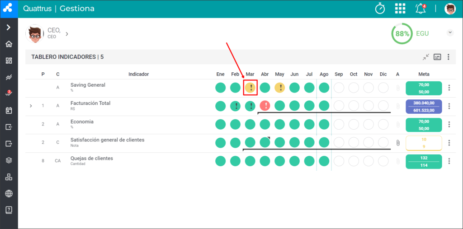Open the Saving General indicator
Screen dimensions: 463x229
click(x=88, y=85)
